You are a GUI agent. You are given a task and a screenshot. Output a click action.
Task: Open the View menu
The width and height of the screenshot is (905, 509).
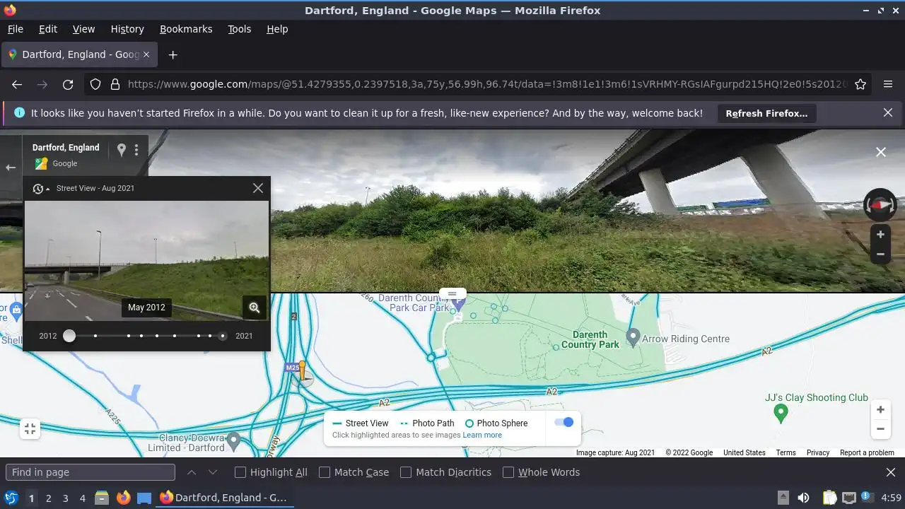tap(83, 29)
